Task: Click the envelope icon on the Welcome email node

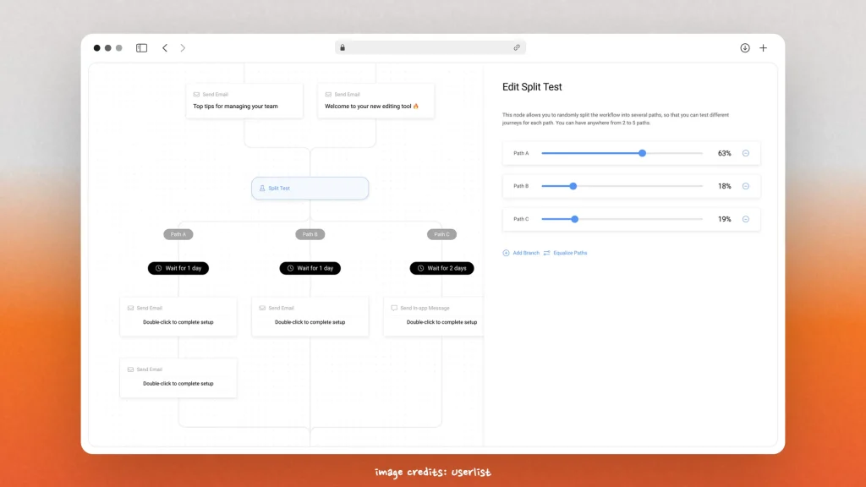Action: pos(328,94)
